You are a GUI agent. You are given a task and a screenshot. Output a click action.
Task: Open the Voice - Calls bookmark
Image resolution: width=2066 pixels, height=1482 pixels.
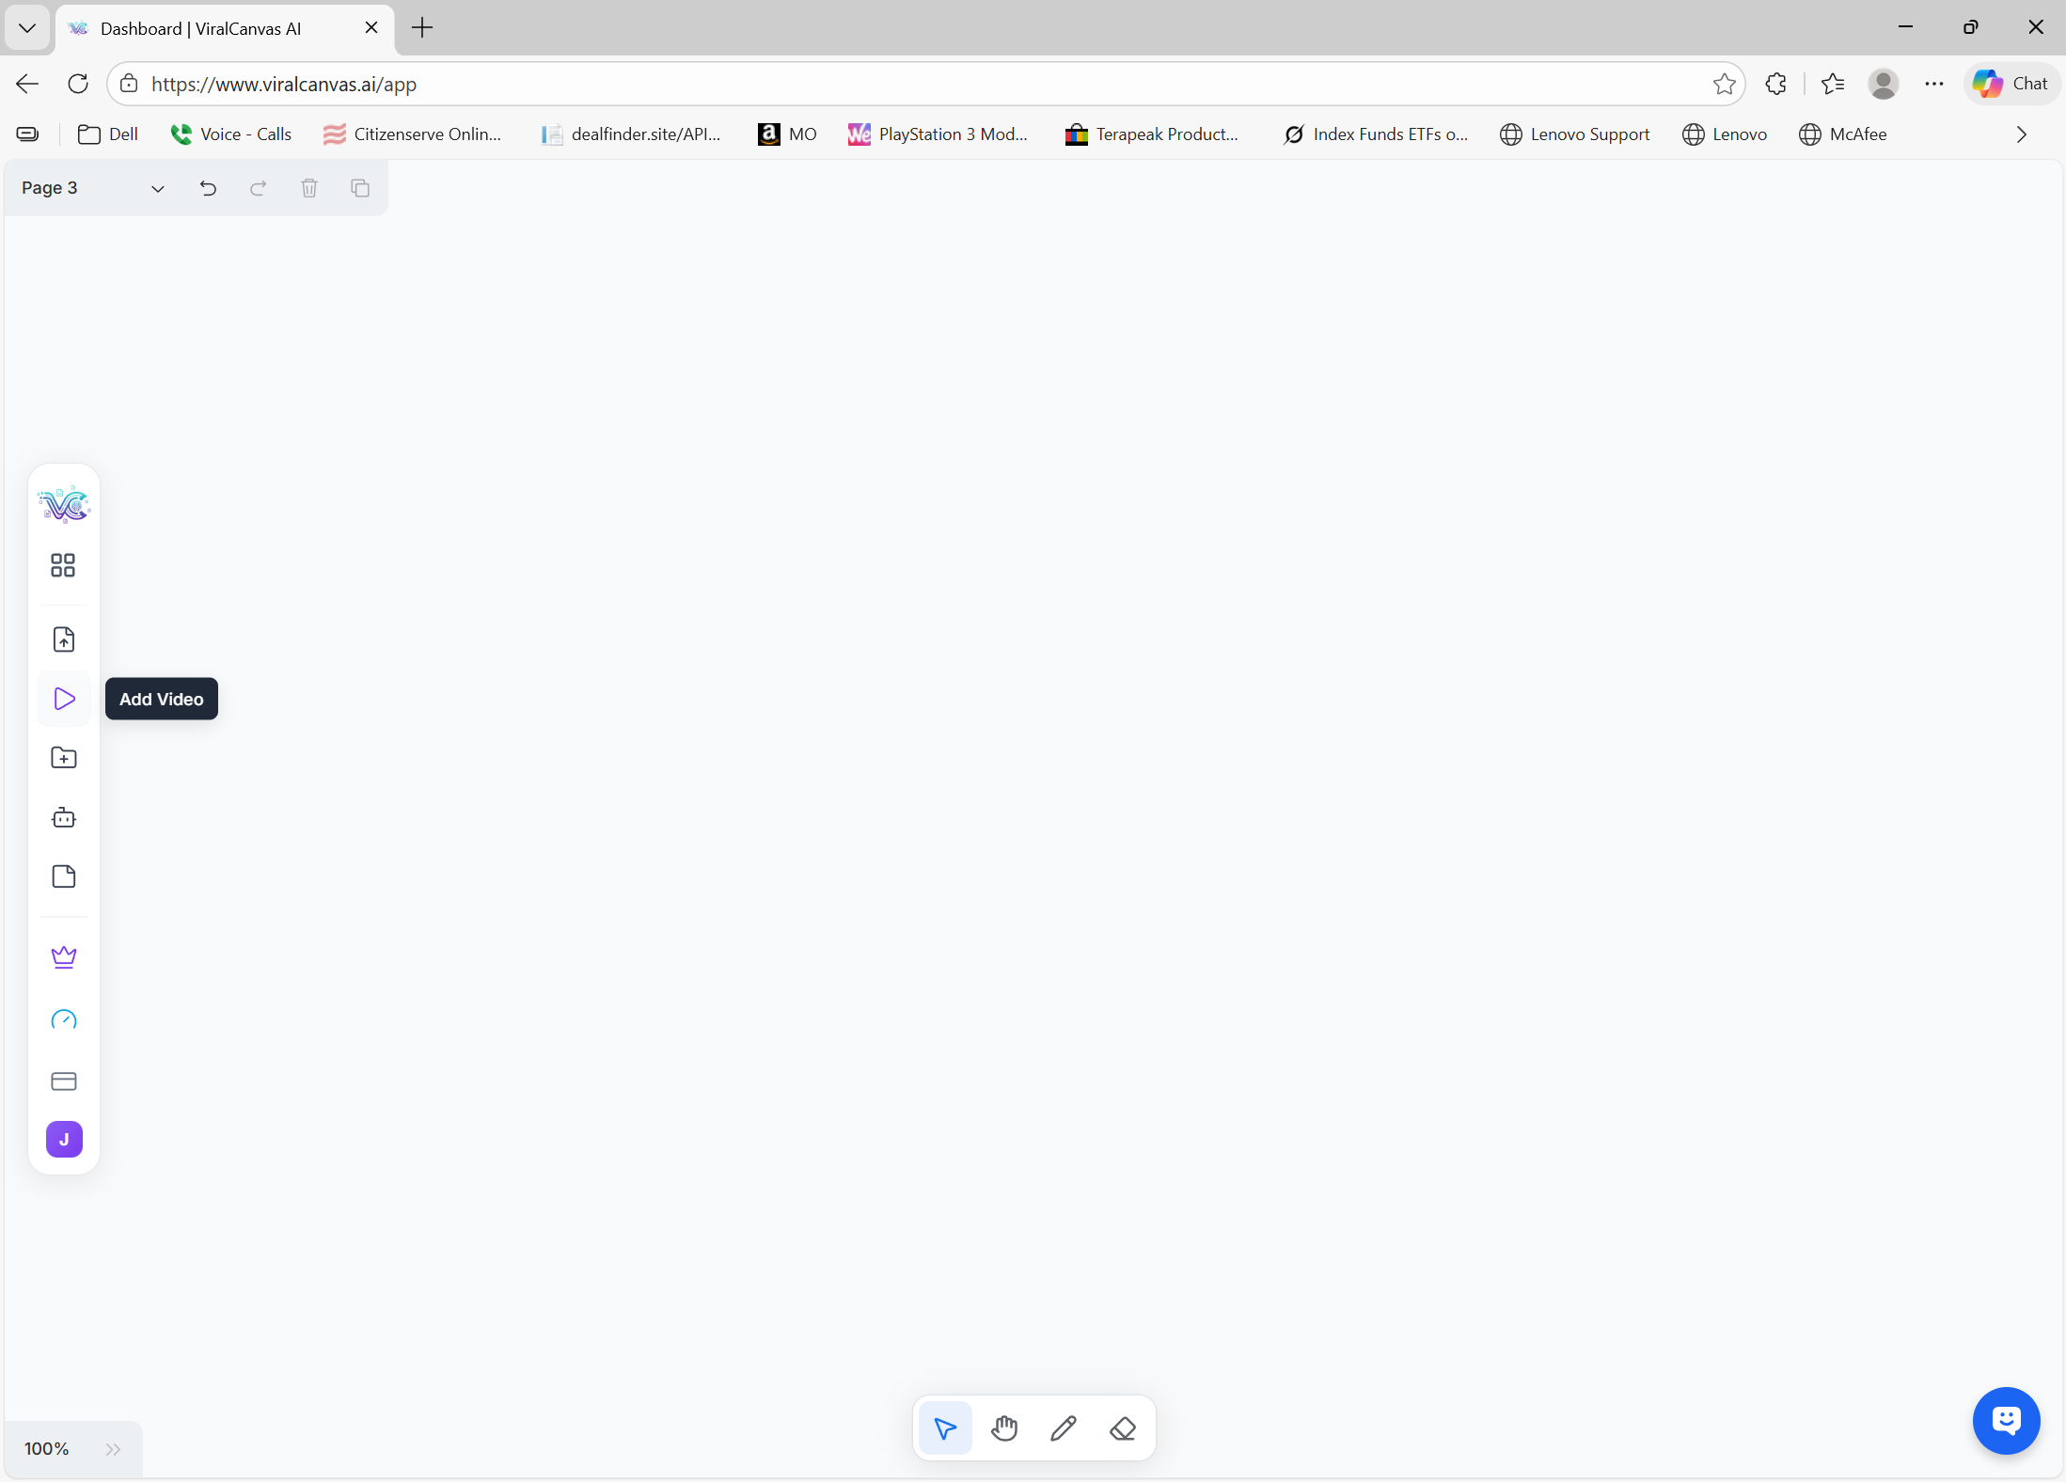coord(231,134)
